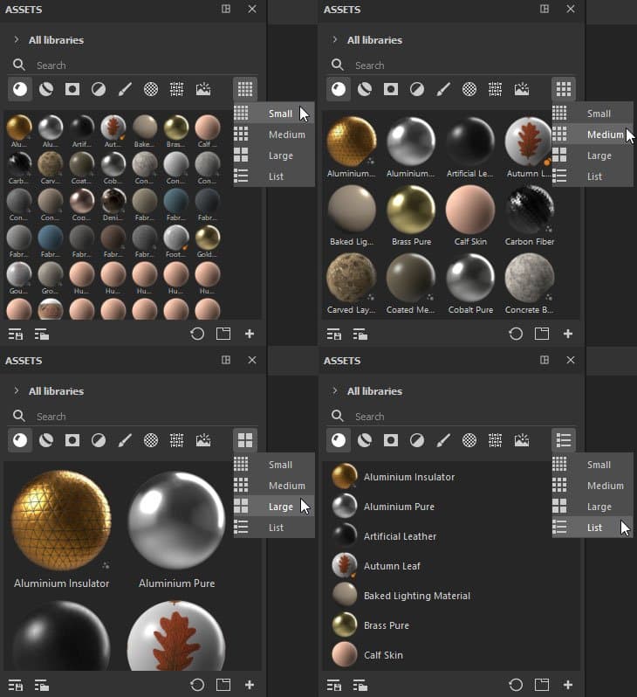637x697 pixels.
Task: Open list view dropdown in bottom-right panel
Action: 564,440
